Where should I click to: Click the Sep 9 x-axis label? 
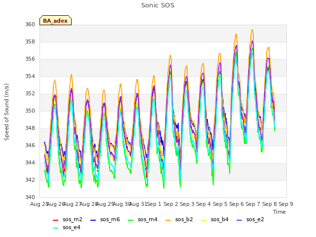point(286,204)
